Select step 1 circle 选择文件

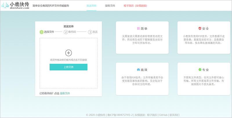(41, 32)
